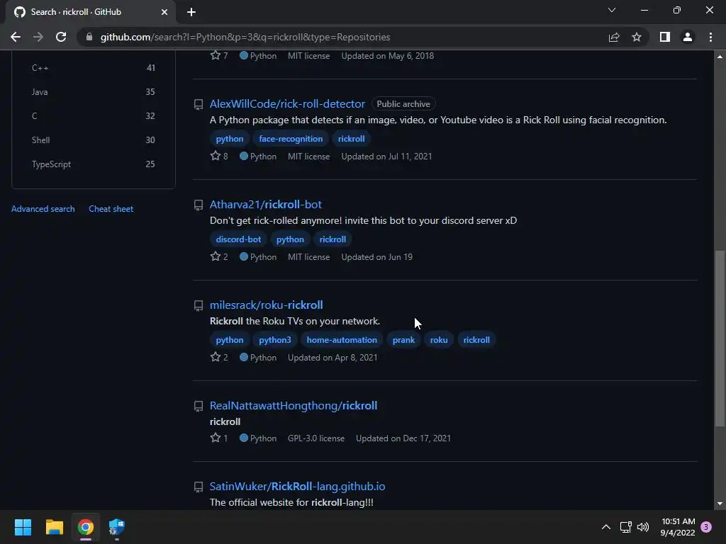The height and width of the screenshot is (544, 726).
Task: Click the repo icon beside milesrack/roku-rickroll
Action: [199, 306]
